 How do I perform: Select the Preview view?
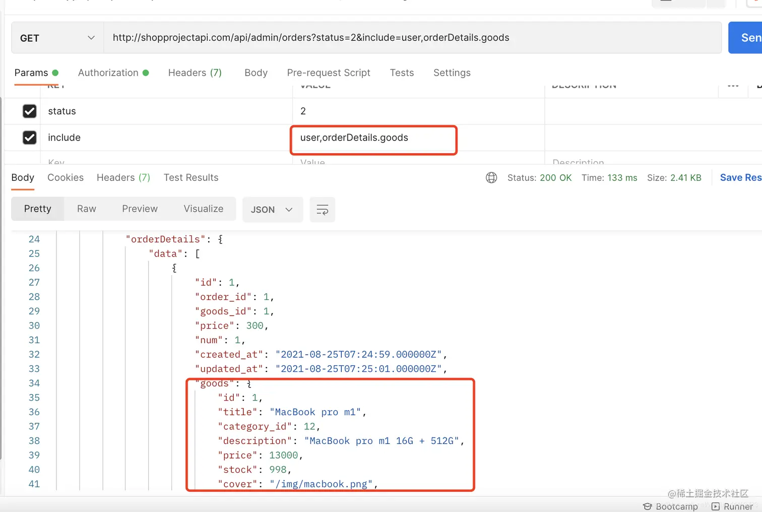pyautogui.click(x=140, y=209)
